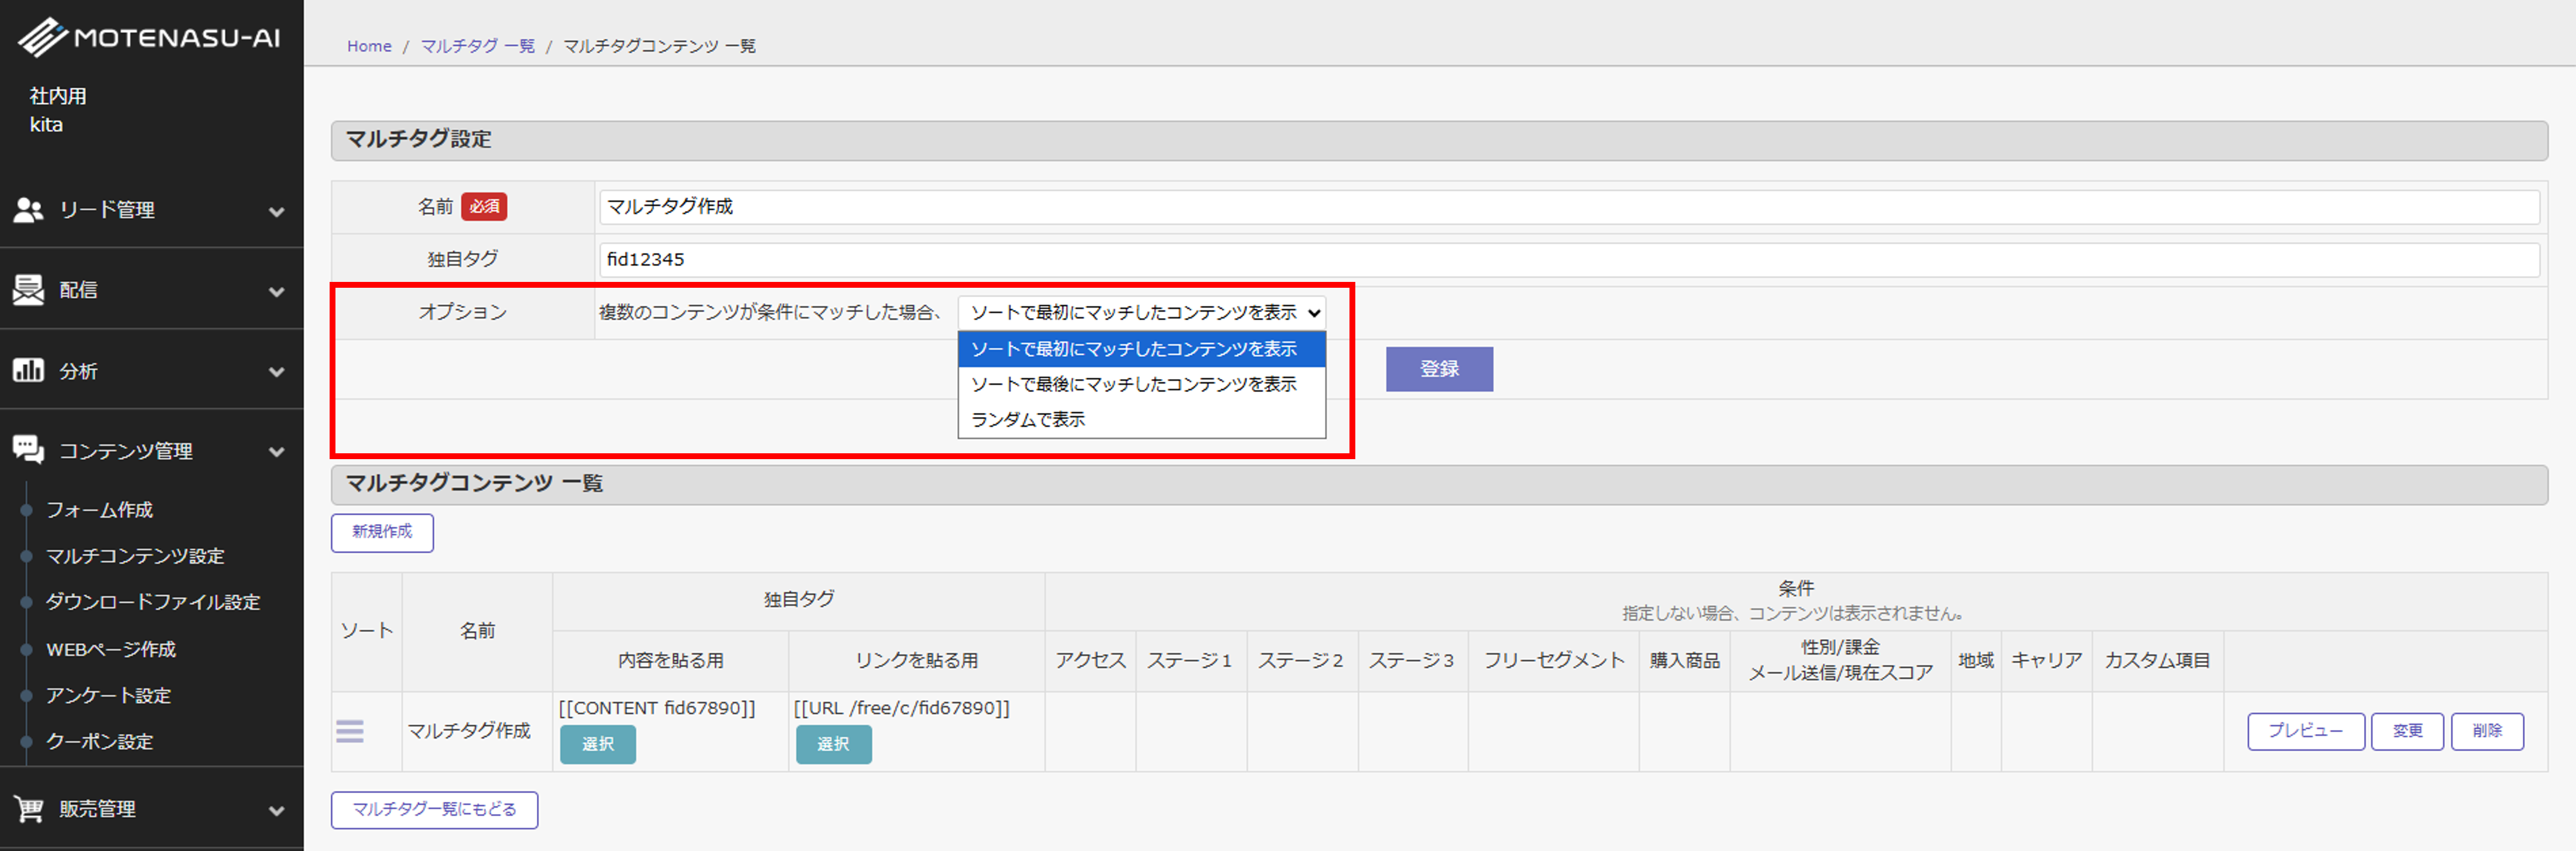This screenshot has width=2576, height=851.
Task: Click the sort drag handle for マルチタグ作成 row
Action: [x=350, y=731]
